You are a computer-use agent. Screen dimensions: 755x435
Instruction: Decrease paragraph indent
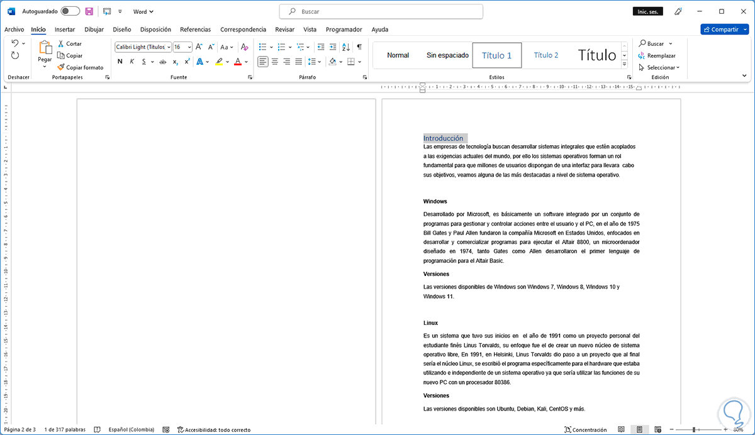coord(321,47)
